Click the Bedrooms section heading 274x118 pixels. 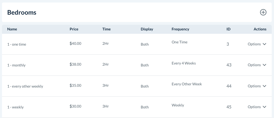[22, 12]
